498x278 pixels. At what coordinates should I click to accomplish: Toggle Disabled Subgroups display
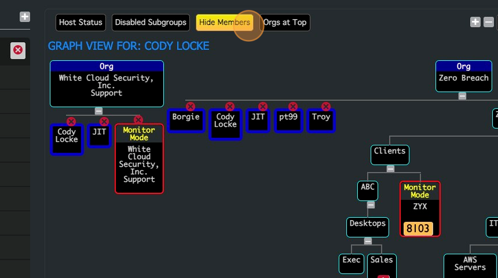point(151,23)
